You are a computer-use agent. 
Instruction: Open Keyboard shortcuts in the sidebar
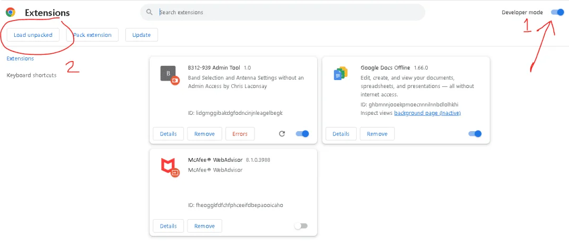[x=32, y=75]
